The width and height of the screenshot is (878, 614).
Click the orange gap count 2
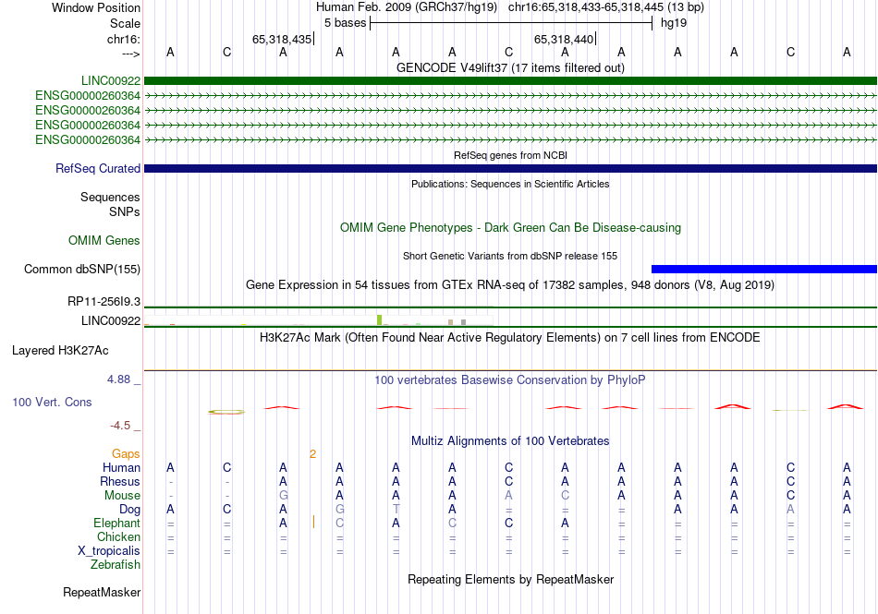pos(312,454)
